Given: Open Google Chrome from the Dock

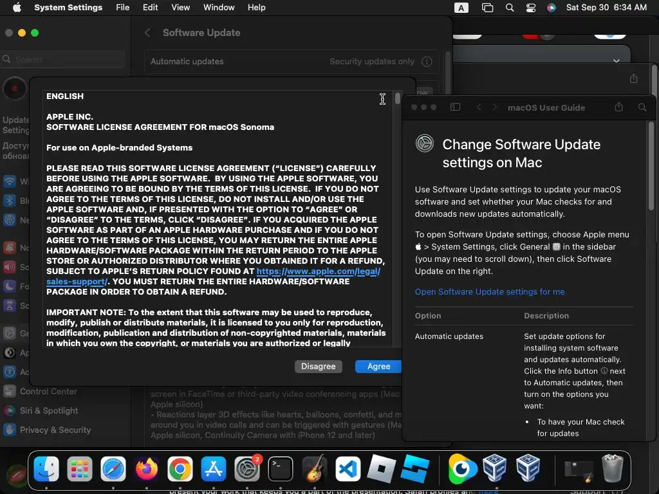Looking at the screenshot, I should pyautogui.click(x=180, y=468).
